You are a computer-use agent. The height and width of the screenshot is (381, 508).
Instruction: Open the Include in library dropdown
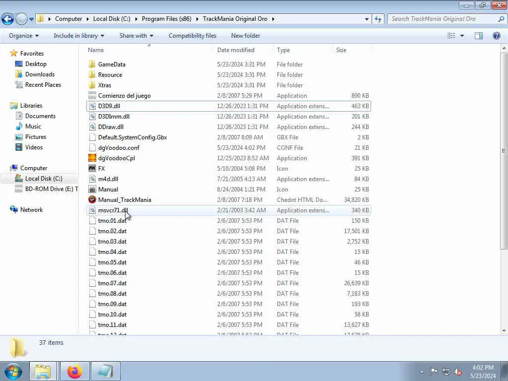tap(79, 36)
